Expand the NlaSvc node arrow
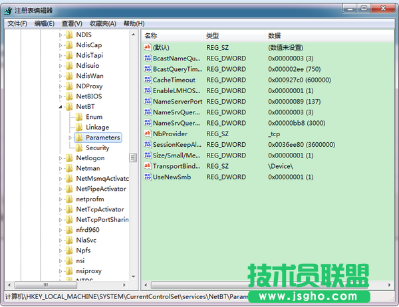 61,241
